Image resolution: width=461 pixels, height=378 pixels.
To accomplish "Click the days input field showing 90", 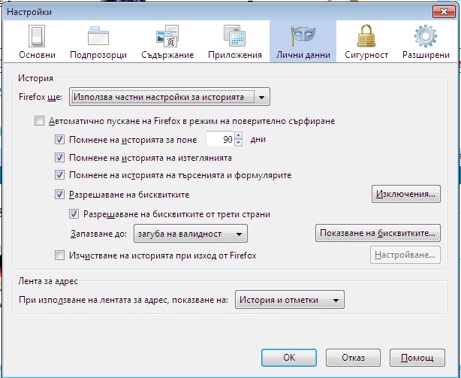I will [x=220, y=139].
